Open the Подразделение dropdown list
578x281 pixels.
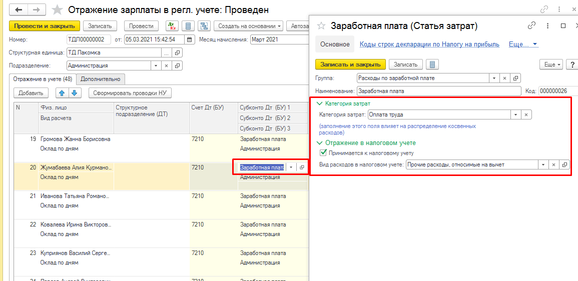[x=156, y=65]
